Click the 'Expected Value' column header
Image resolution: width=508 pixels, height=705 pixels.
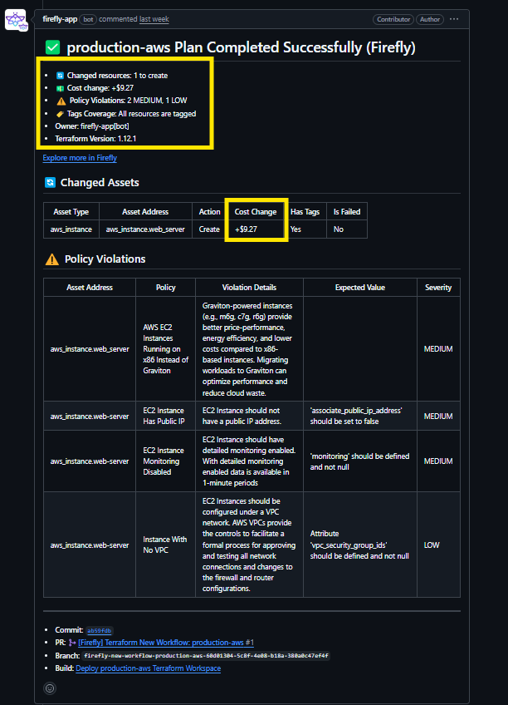[360, 288]
